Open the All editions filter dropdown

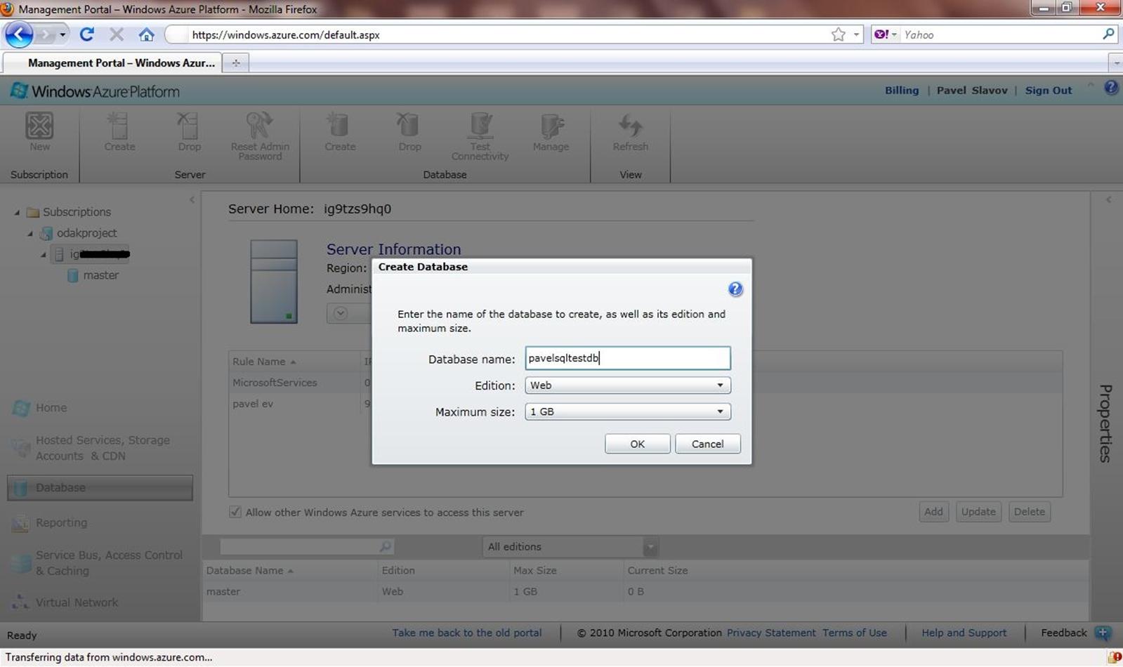[570, 547]
